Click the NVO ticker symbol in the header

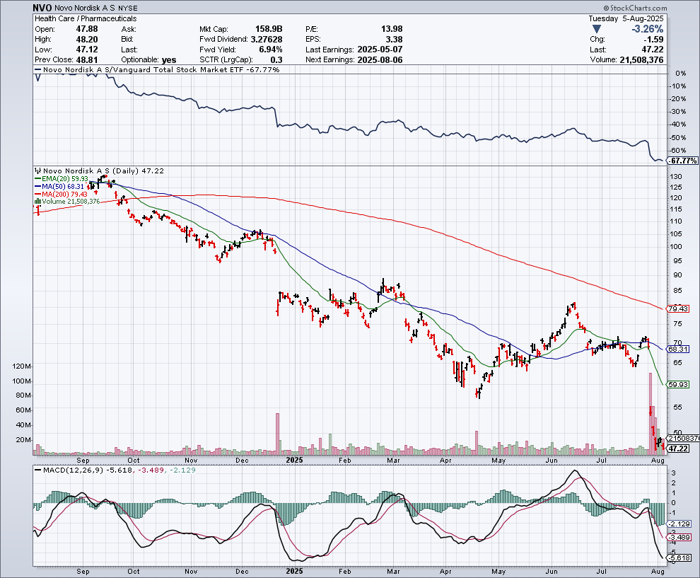42,8
